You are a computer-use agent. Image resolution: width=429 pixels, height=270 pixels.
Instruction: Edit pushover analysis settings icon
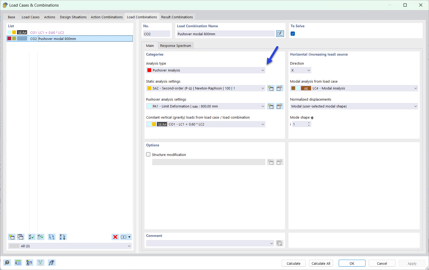[279, 106]
